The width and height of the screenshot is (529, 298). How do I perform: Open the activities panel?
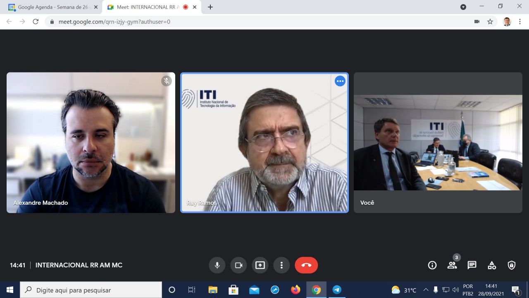[x=492, y=265]
